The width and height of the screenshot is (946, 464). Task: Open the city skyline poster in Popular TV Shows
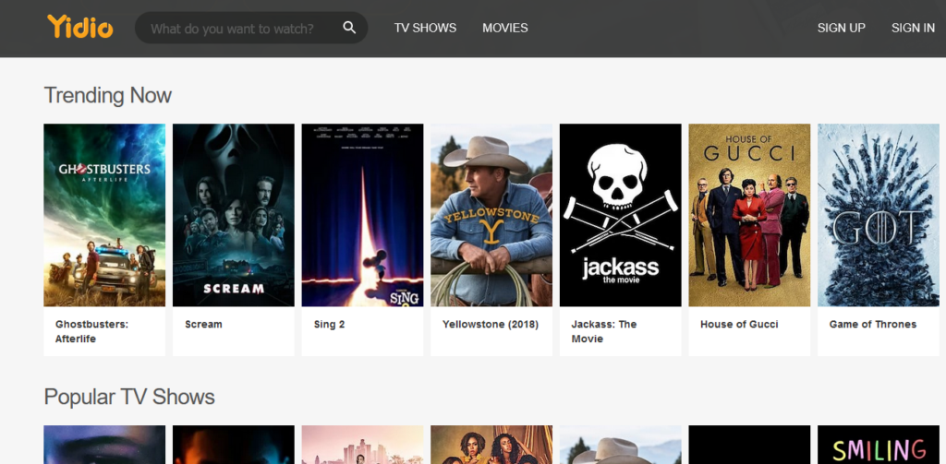tap(362, 445)
